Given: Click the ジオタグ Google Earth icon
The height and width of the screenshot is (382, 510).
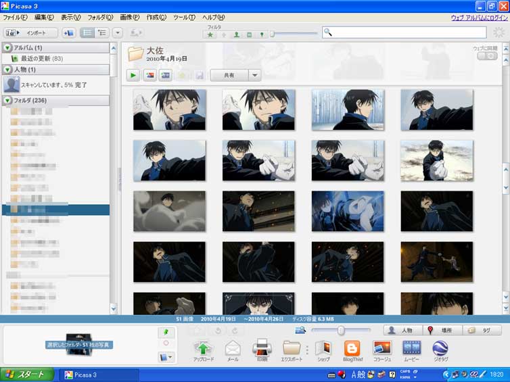Looking at the screenshot, I should 441,350.
